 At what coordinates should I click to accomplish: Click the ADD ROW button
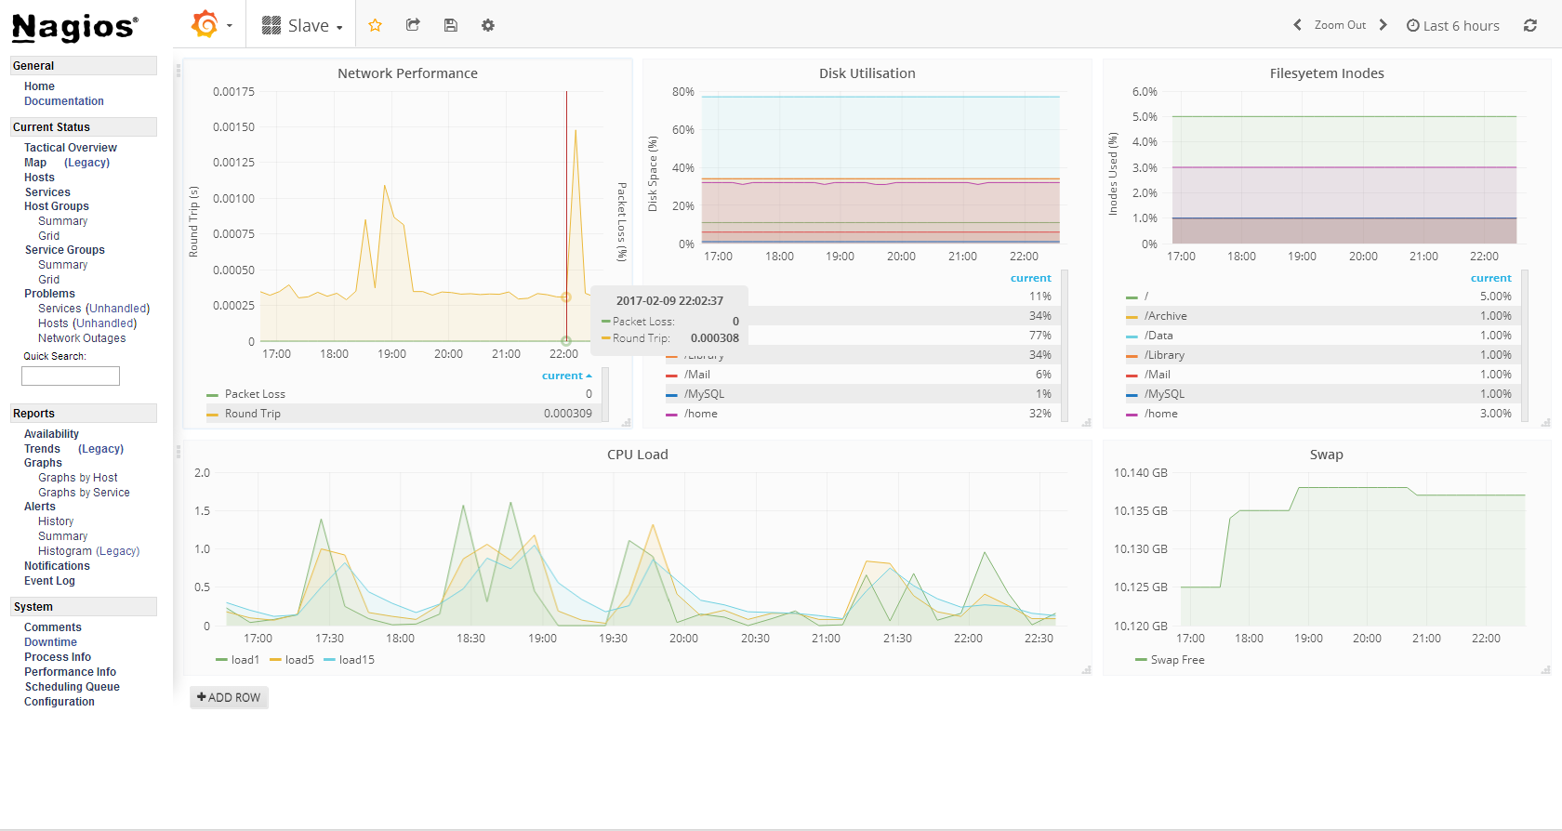(229, 697)
